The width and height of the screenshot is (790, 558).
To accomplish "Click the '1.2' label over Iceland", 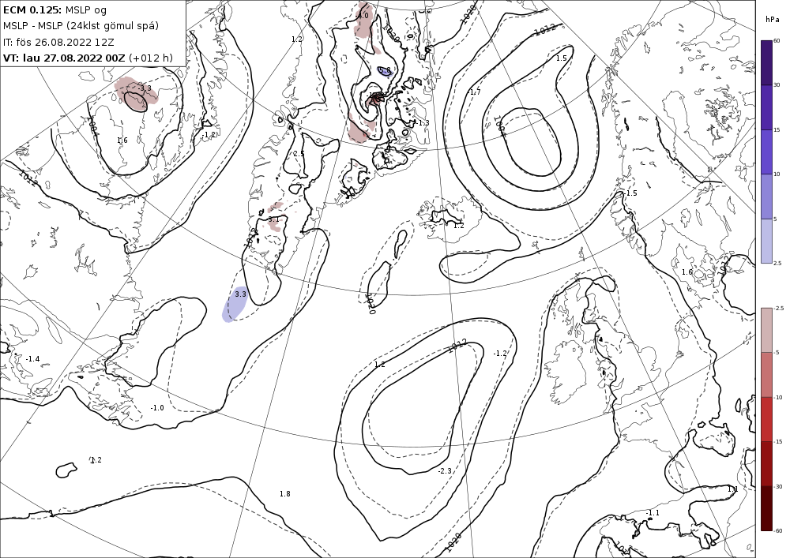I will (x=458, y=226).
